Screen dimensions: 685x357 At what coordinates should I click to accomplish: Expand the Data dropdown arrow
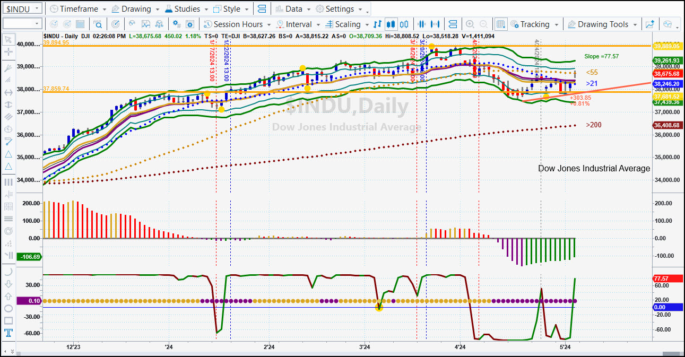(x=309, y=10)
